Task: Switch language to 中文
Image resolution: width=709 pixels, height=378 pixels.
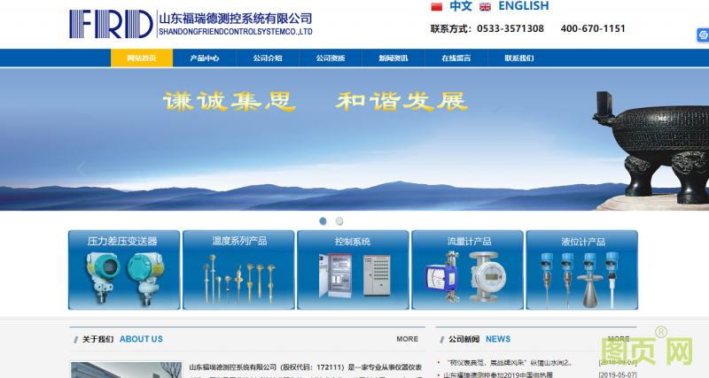Action: 461,6
